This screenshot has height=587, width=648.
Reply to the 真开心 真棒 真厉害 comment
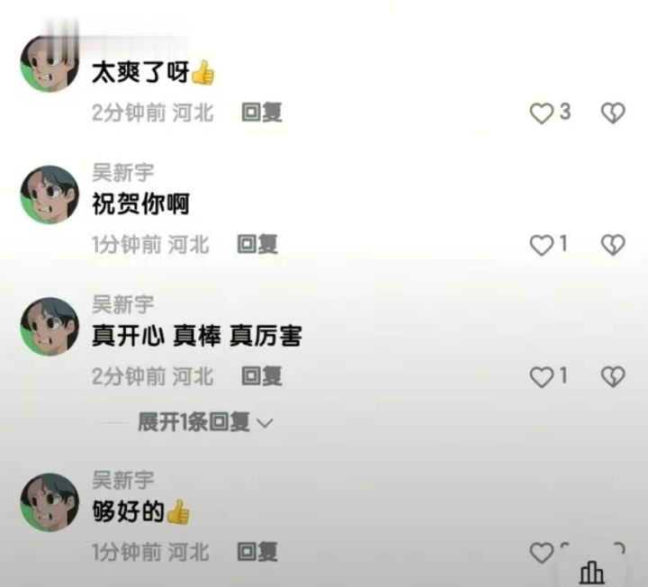click(262, 376)
